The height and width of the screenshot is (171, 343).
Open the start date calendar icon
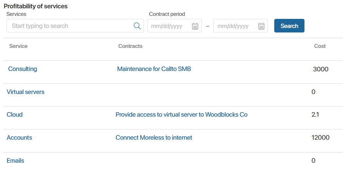tap(195, 26)
